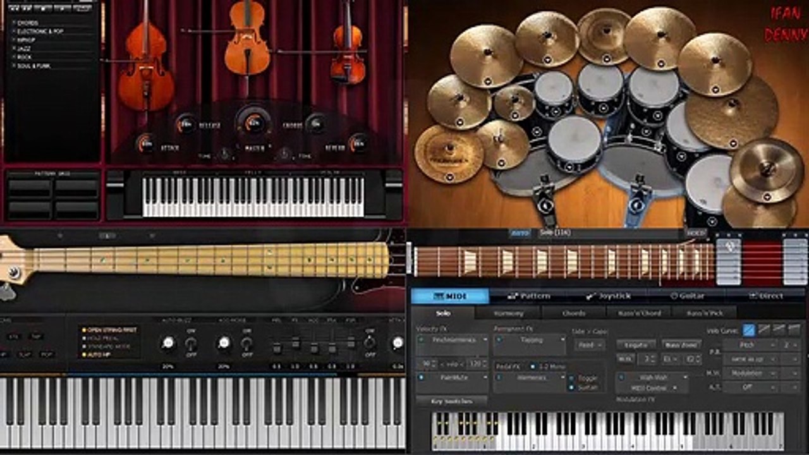Switch to the Joystick tab

point(607,296)
